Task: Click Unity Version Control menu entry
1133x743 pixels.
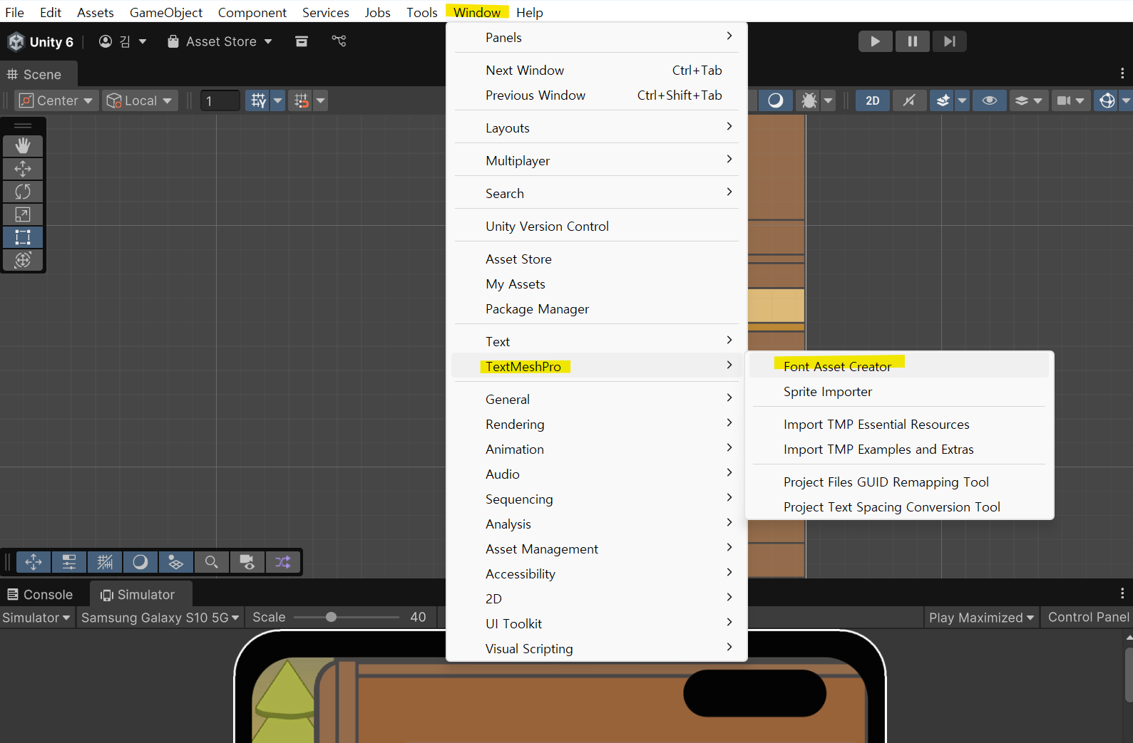Action: point(596,226)
